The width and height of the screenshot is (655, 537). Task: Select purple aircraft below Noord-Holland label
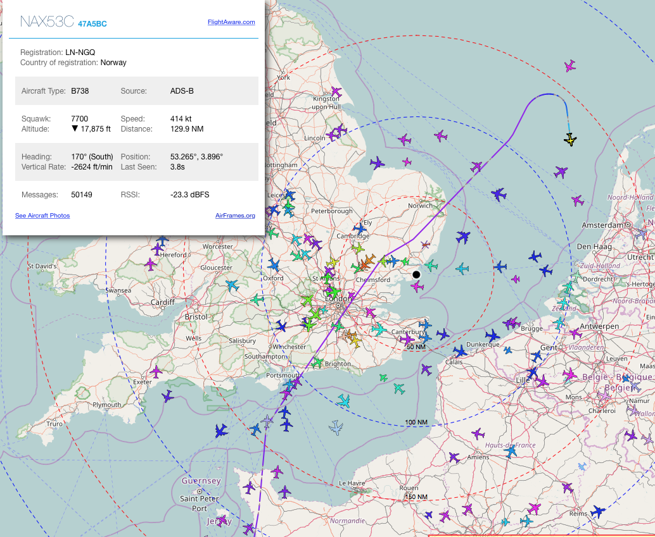(x=577, y=201)
